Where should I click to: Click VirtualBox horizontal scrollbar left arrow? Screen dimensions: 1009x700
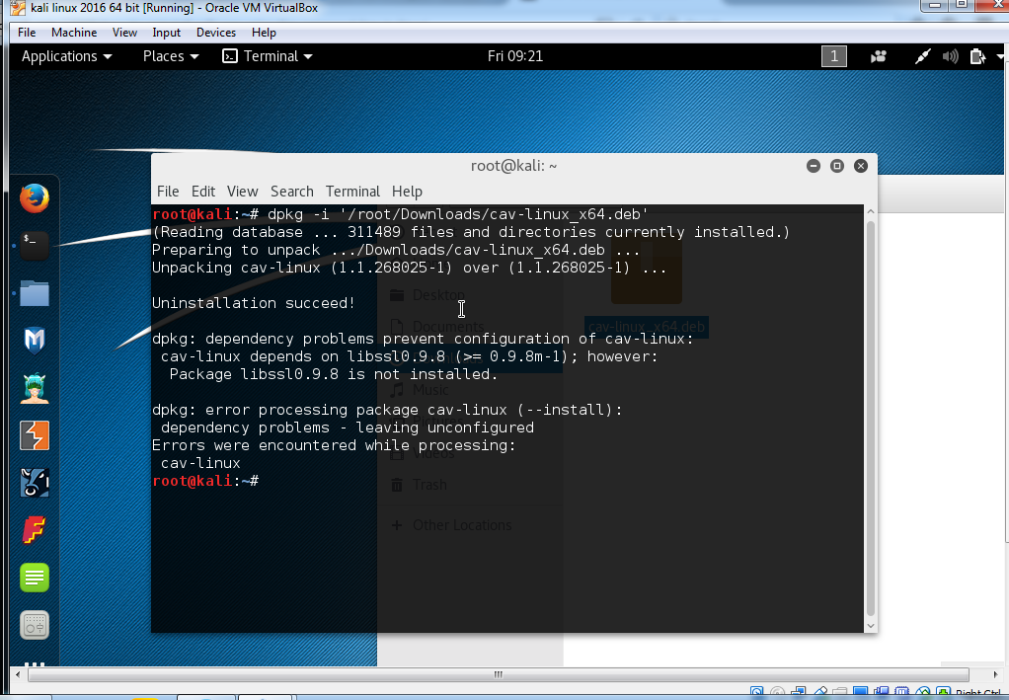click(x=18, y=675)
